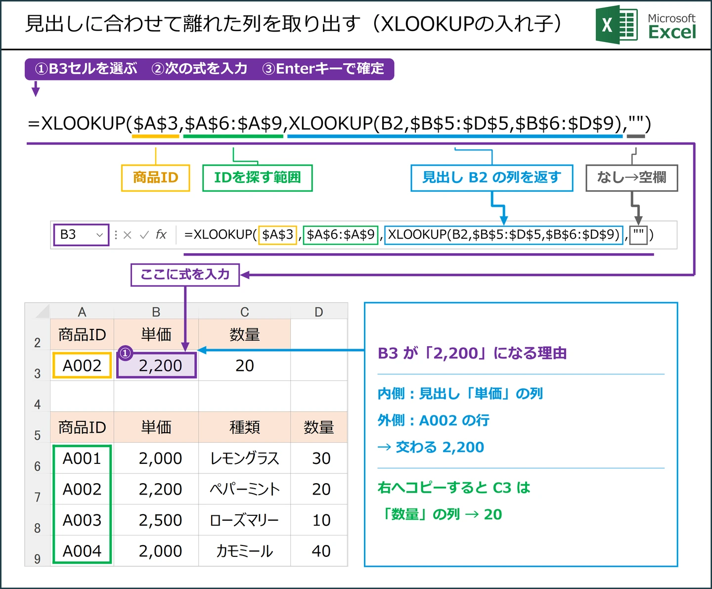Select cell D8 showing 10
712x589 pixels.
point(319,520)
